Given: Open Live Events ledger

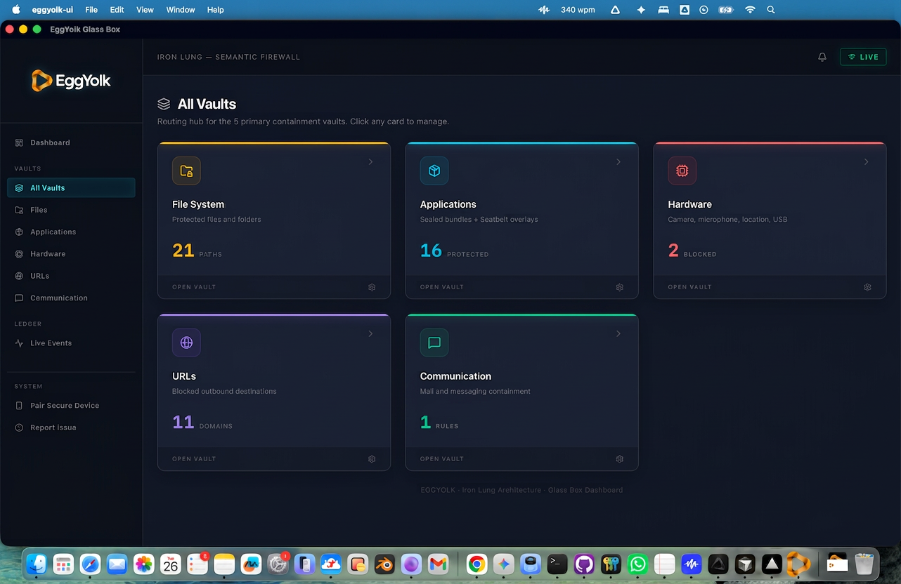Looking at the screenshot, I should 71,343.
